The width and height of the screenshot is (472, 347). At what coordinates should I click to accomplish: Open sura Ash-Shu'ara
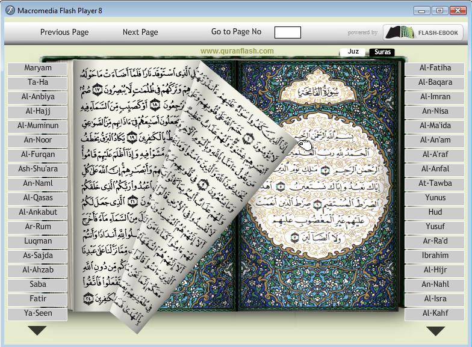click(37, 170)
